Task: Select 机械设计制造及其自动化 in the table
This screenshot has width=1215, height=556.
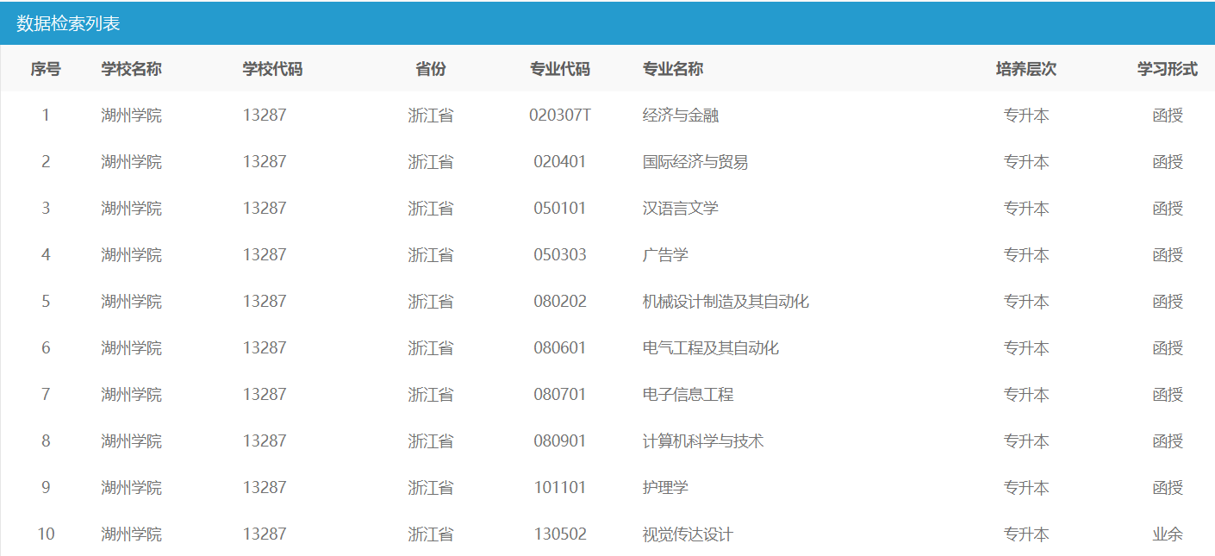Action: tap(726, 302)
